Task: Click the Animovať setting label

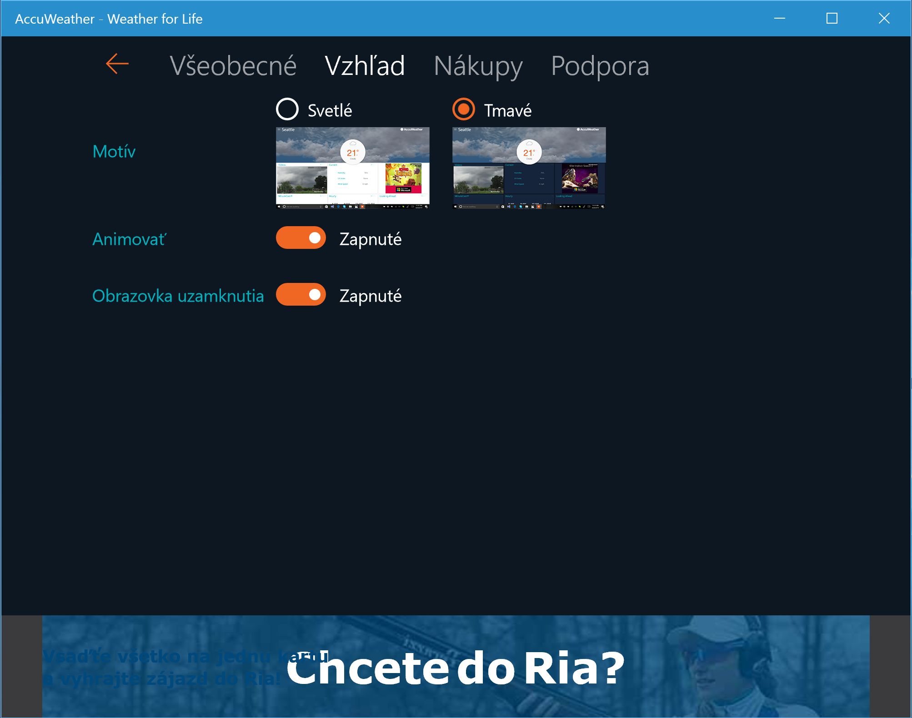Action: click(x=130, y=239)
